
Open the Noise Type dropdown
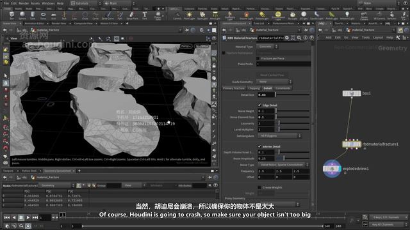(283, 165)
